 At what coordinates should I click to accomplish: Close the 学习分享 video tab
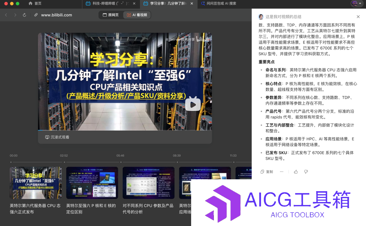point(192,3)
